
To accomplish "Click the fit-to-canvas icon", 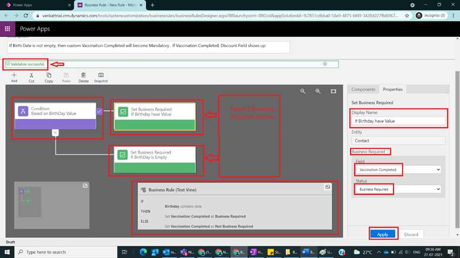I will (333, 91).
